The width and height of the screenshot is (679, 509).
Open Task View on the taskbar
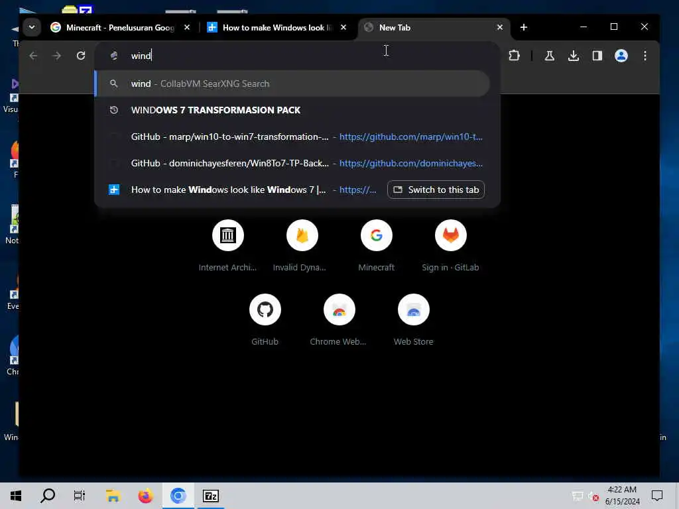(80, 496)
